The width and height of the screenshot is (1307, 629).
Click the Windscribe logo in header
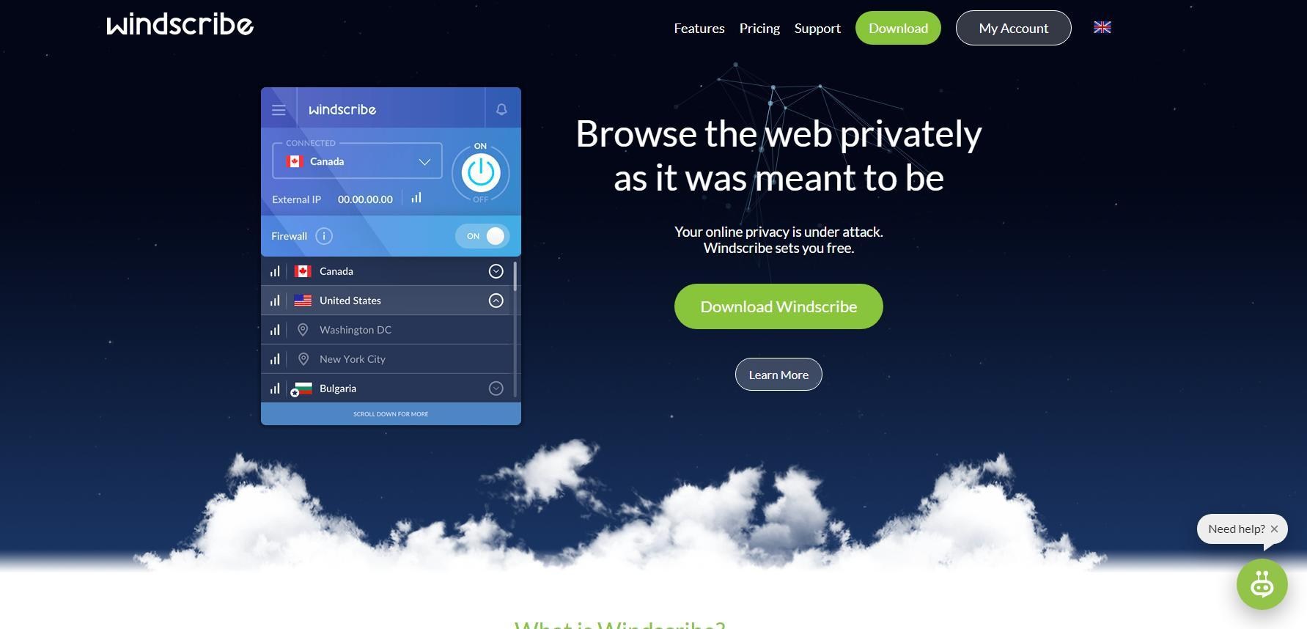pyautogui.click(x=180, y=25)
